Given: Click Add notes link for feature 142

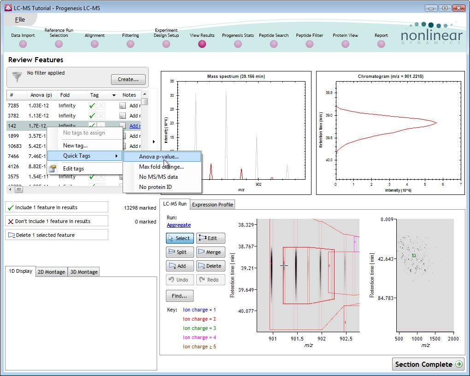Looking at the screenshot, I should coord(135,126).
